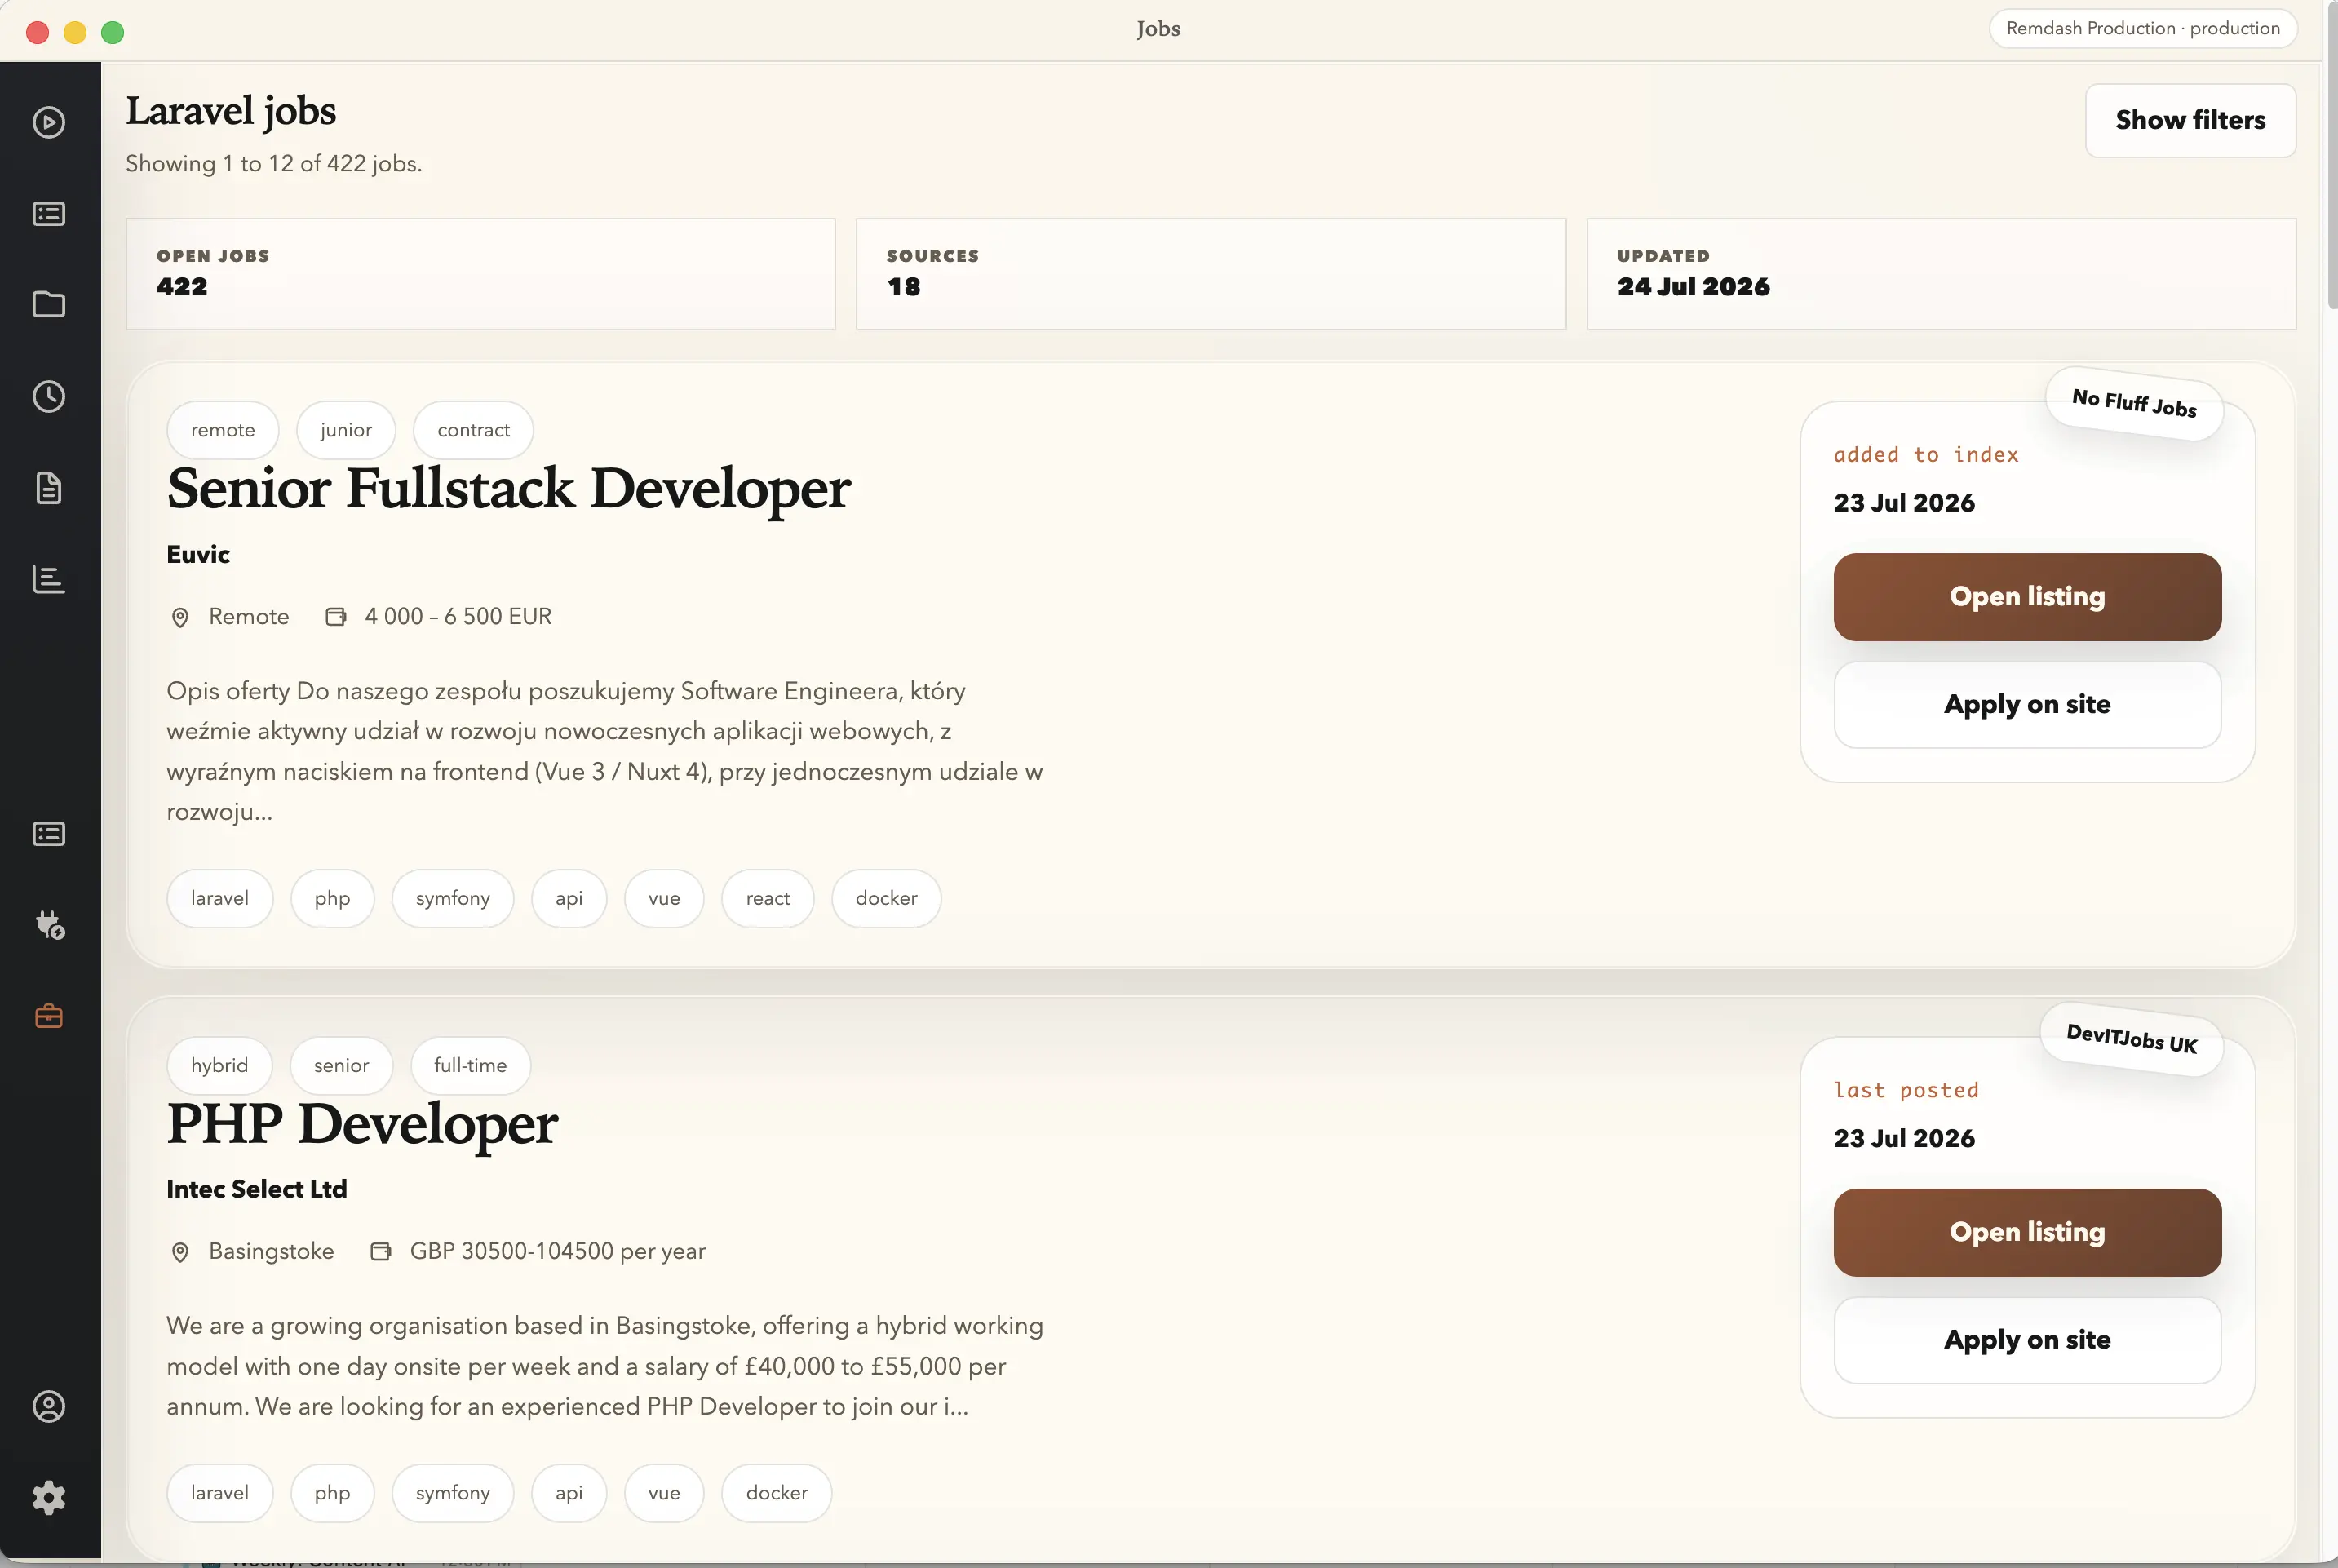Click the junior tag on Euvic job
The image size is (2338, 1568).
point(346,430)
